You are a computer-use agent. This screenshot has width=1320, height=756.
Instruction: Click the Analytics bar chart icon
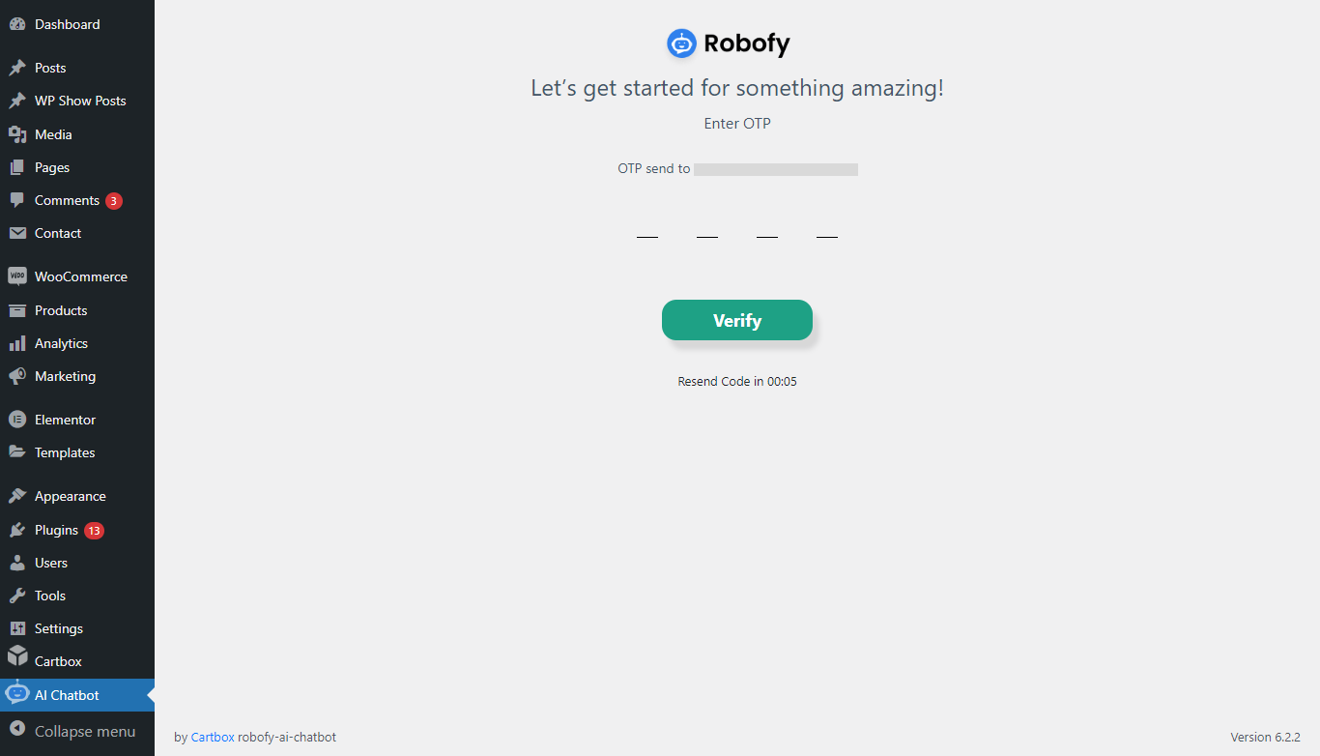(17, 343)
